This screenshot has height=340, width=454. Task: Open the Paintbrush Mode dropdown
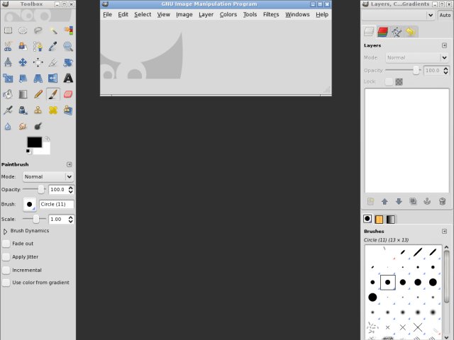coord(48,176)
